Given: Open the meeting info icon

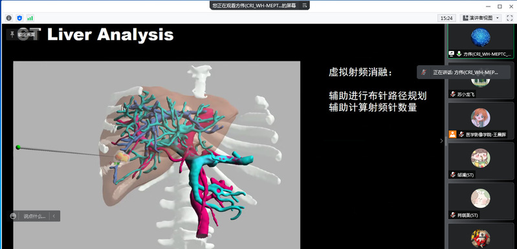Looking at the screenshot, I should coord(9,18).
